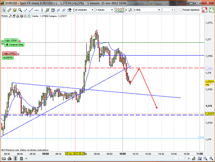Zoom out the chart with minus magnifier
Image resolution: width=215 pixels, height=162 pixels.
click(205, 158)
